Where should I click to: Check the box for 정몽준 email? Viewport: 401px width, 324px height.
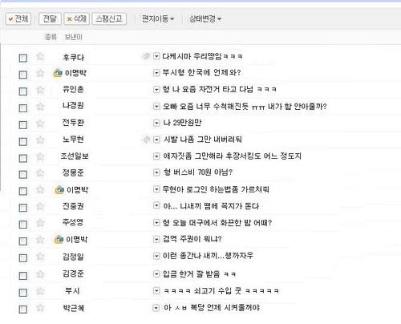pos(23,175)
